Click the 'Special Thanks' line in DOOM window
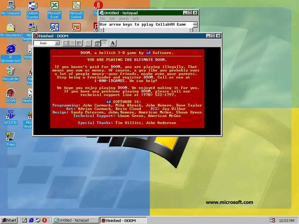Viewport: 299px width, 224px height. click(x=127, y=123)
